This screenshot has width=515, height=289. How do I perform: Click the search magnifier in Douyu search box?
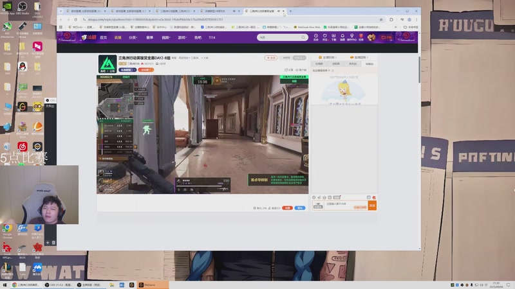point(303,37)
